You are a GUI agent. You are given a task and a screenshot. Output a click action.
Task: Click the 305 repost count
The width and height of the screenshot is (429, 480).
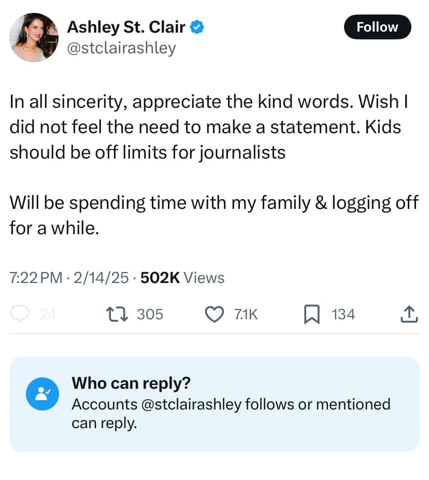click(x=150, y=314)
